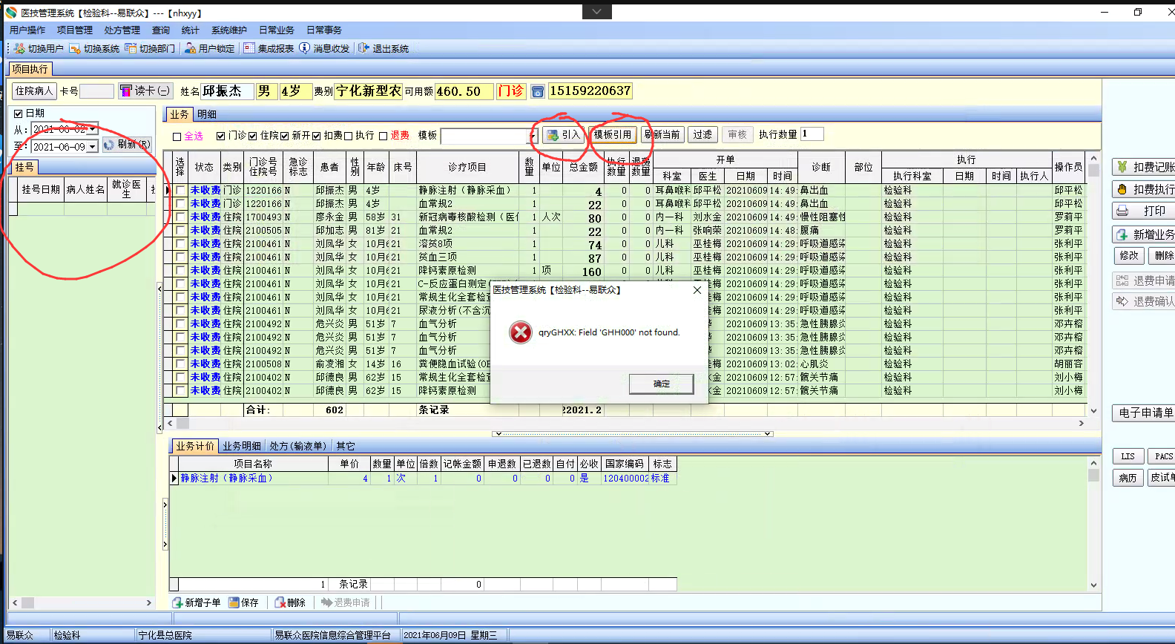
Task: Uncheck the 新开 newly-ordered checkbox
Action: pos(284,136)
